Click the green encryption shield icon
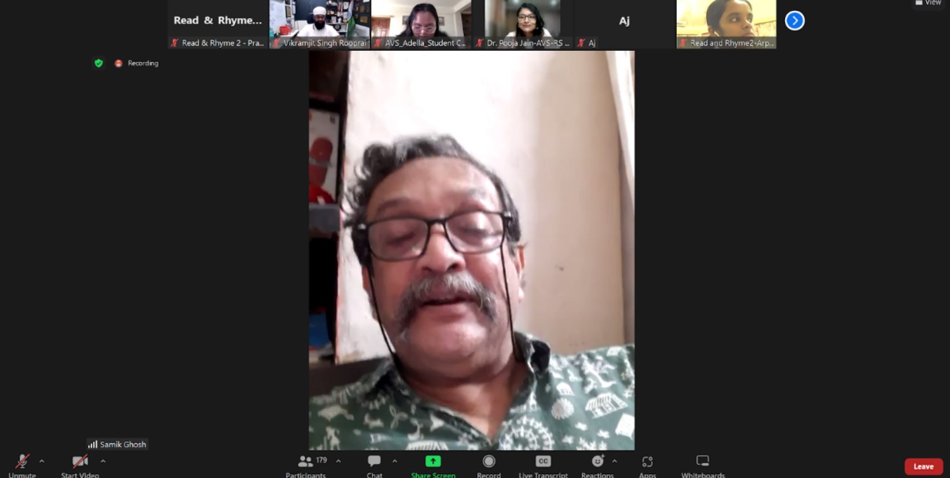The height and width of the screenshot is (478, 950). point(99,63)
